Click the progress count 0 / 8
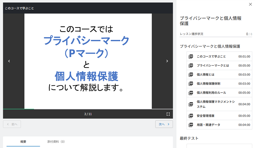The height and width of the screenshot is (148, 255). (249, 34)
